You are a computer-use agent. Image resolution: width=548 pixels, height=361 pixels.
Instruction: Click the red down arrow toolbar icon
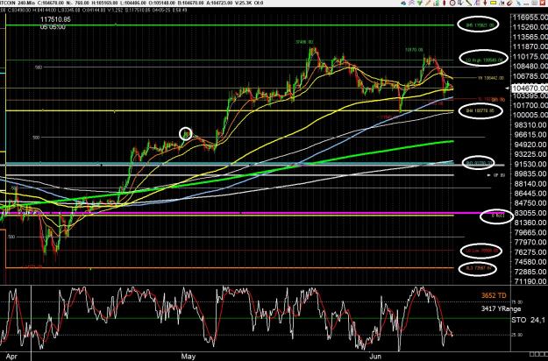(485, 3)
